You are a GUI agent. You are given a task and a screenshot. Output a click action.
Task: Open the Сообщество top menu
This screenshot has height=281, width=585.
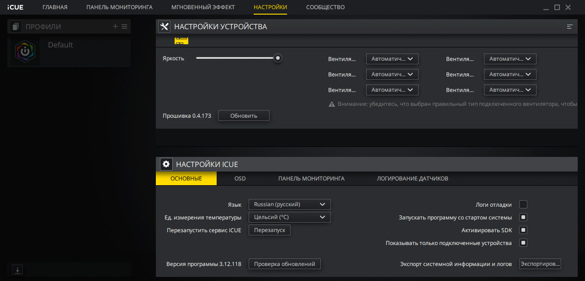(x=325, y=7)
